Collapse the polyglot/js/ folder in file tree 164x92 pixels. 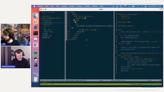47,24
